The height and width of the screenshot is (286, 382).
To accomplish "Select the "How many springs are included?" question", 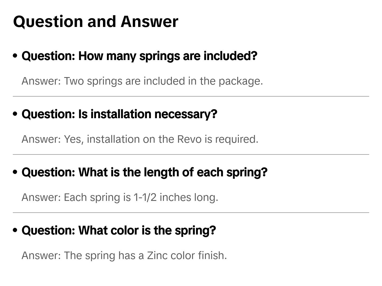I will (x=139, y=56).
